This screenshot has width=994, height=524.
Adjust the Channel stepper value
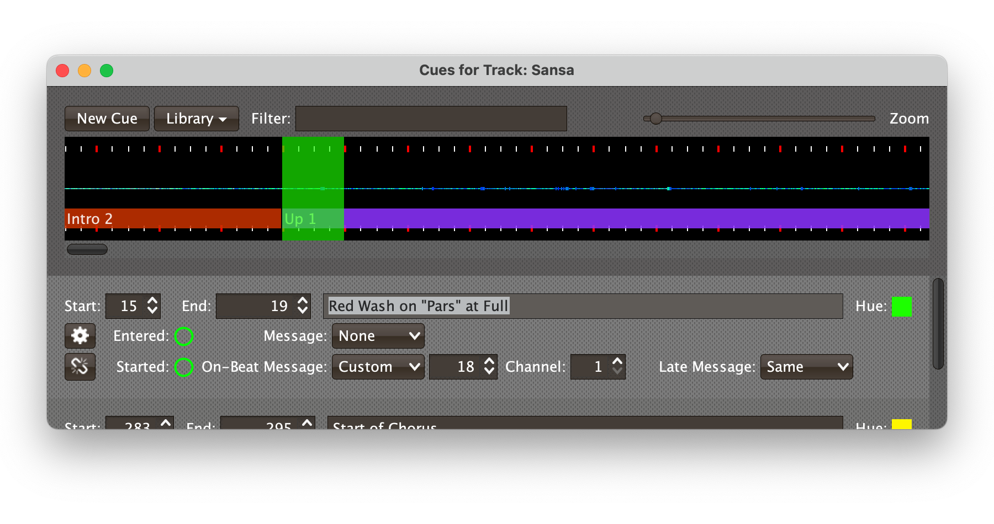tap(617, 367)
